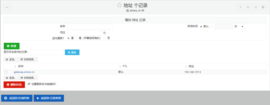Image resolution: width=270 pixels, height=105 pixels.
Task: Open address picker icon beside 地址 field
Action: click(104, 33)
